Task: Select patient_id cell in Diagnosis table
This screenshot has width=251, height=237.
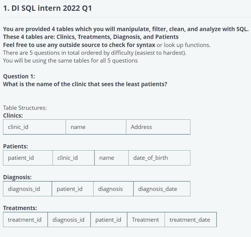Action: click(x=73, y=189)
